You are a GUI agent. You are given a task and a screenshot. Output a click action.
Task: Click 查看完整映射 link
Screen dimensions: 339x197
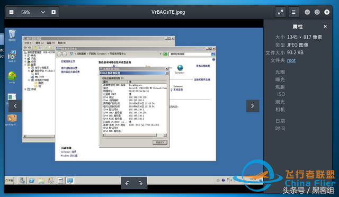(x=203, y=66)
